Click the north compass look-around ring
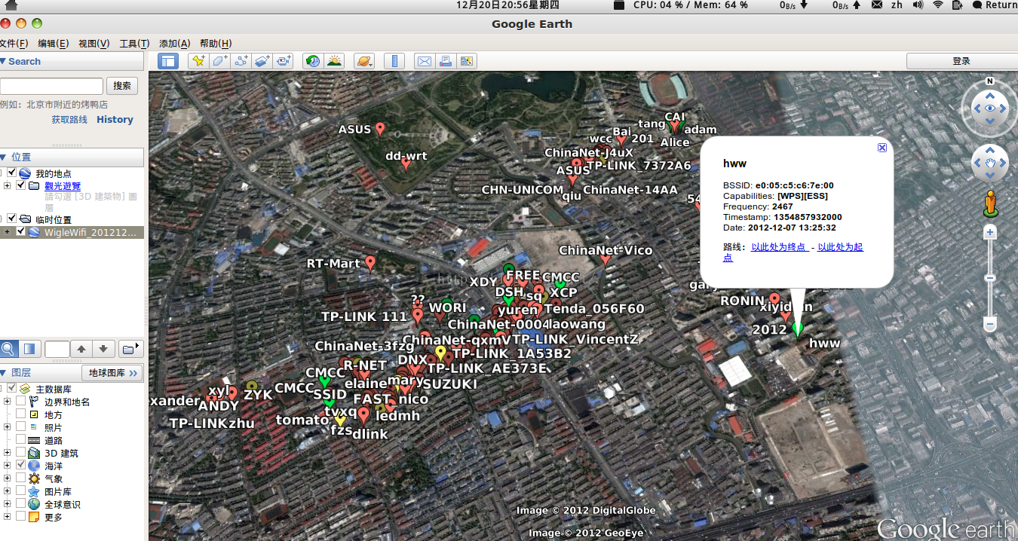This screenshot has width=1018, height=541. click(x=989, y=109)
